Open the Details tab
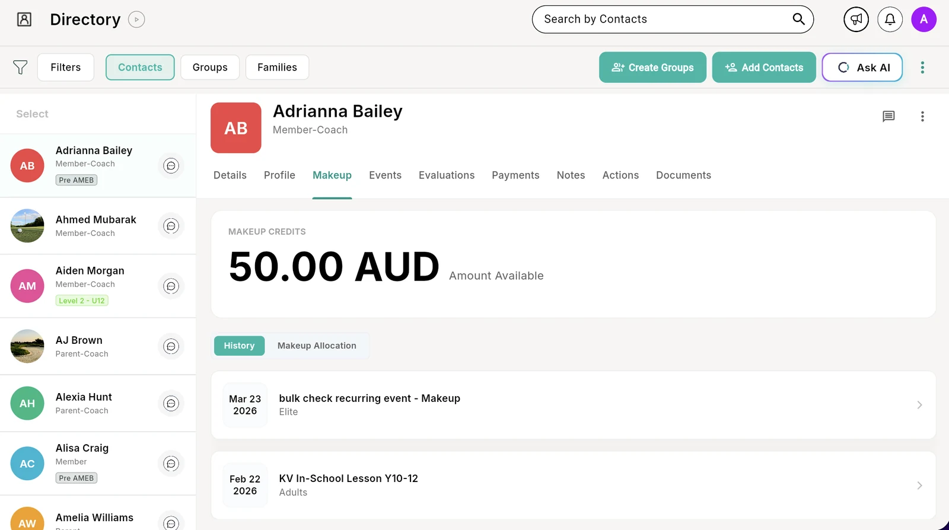 pyautogui.click(x=230, y=175)
